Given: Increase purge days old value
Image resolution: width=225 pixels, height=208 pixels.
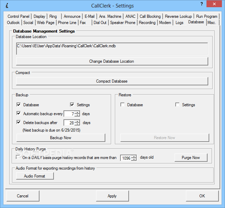Looking at the screenshot, I should [134, 157].
